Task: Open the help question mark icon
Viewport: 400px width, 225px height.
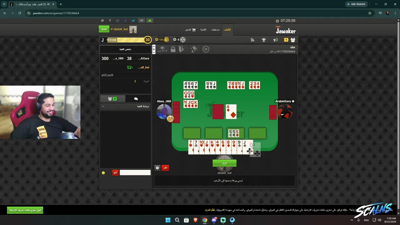Action: coord(110,21)
